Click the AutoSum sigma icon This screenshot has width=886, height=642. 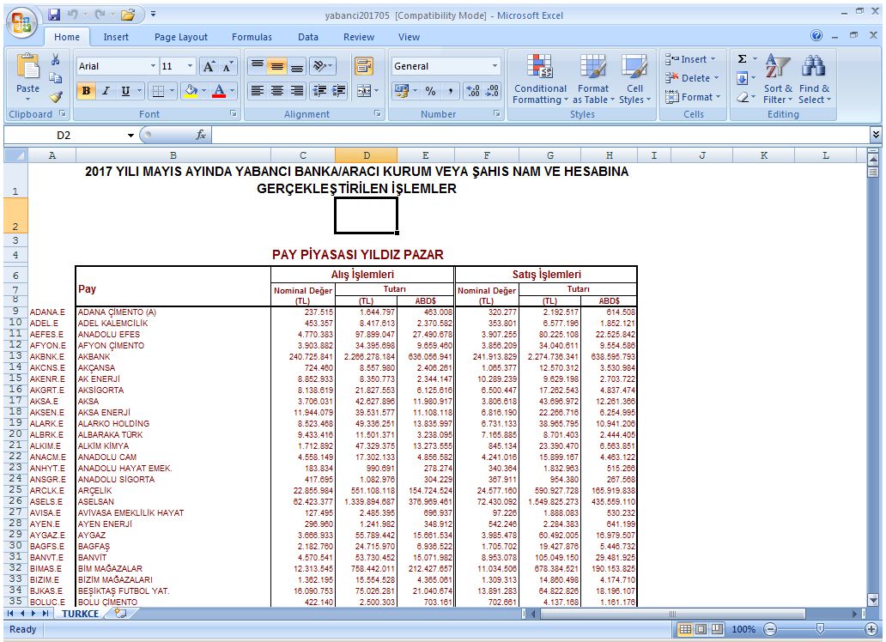click(x=743, y=58)
